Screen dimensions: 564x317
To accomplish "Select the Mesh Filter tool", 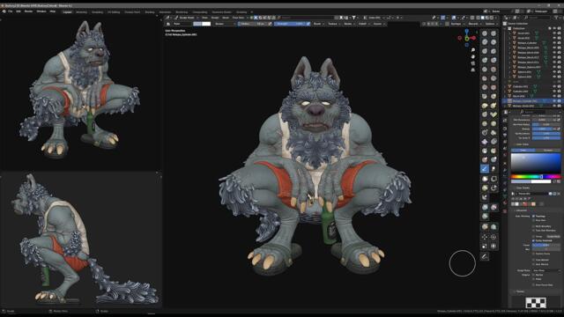I will point(485,207).
